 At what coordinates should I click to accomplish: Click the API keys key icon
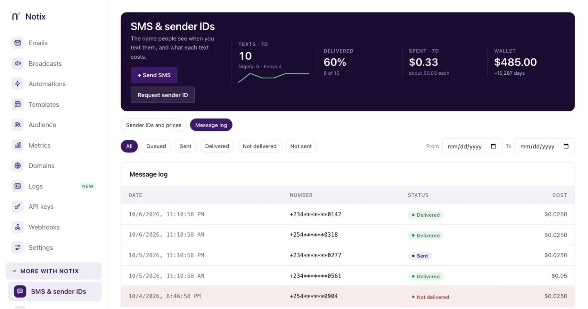(x=18, y=206)
